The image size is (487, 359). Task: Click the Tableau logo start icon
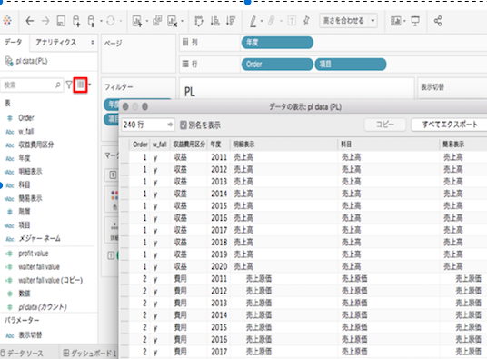pyautogui.click(x=7, y=21)
